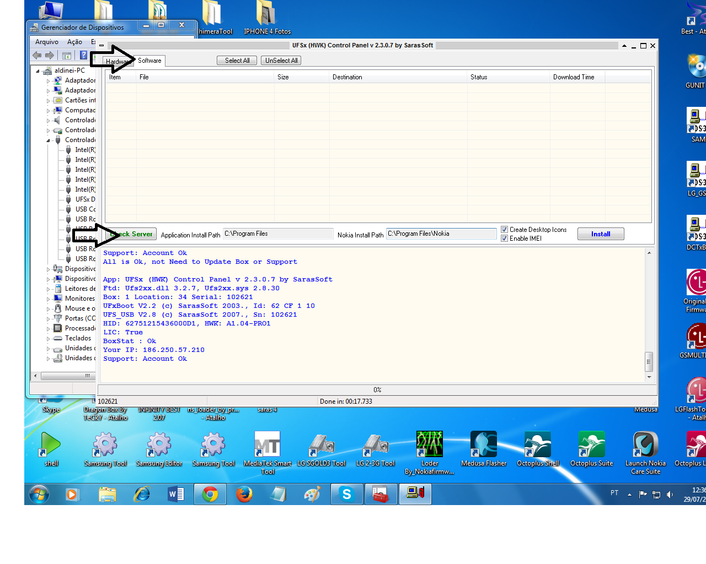Click the Install button

point(601,234)
